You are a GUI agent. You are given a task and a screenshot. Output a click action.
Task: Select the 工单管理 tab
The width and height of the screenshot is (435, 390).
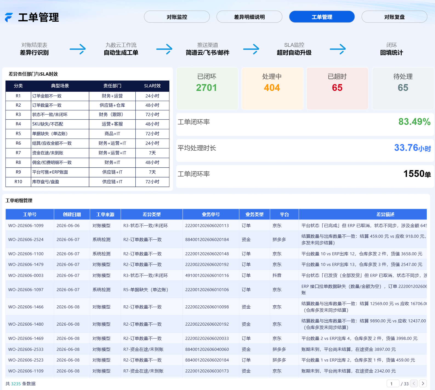click(x=322, y=17)
